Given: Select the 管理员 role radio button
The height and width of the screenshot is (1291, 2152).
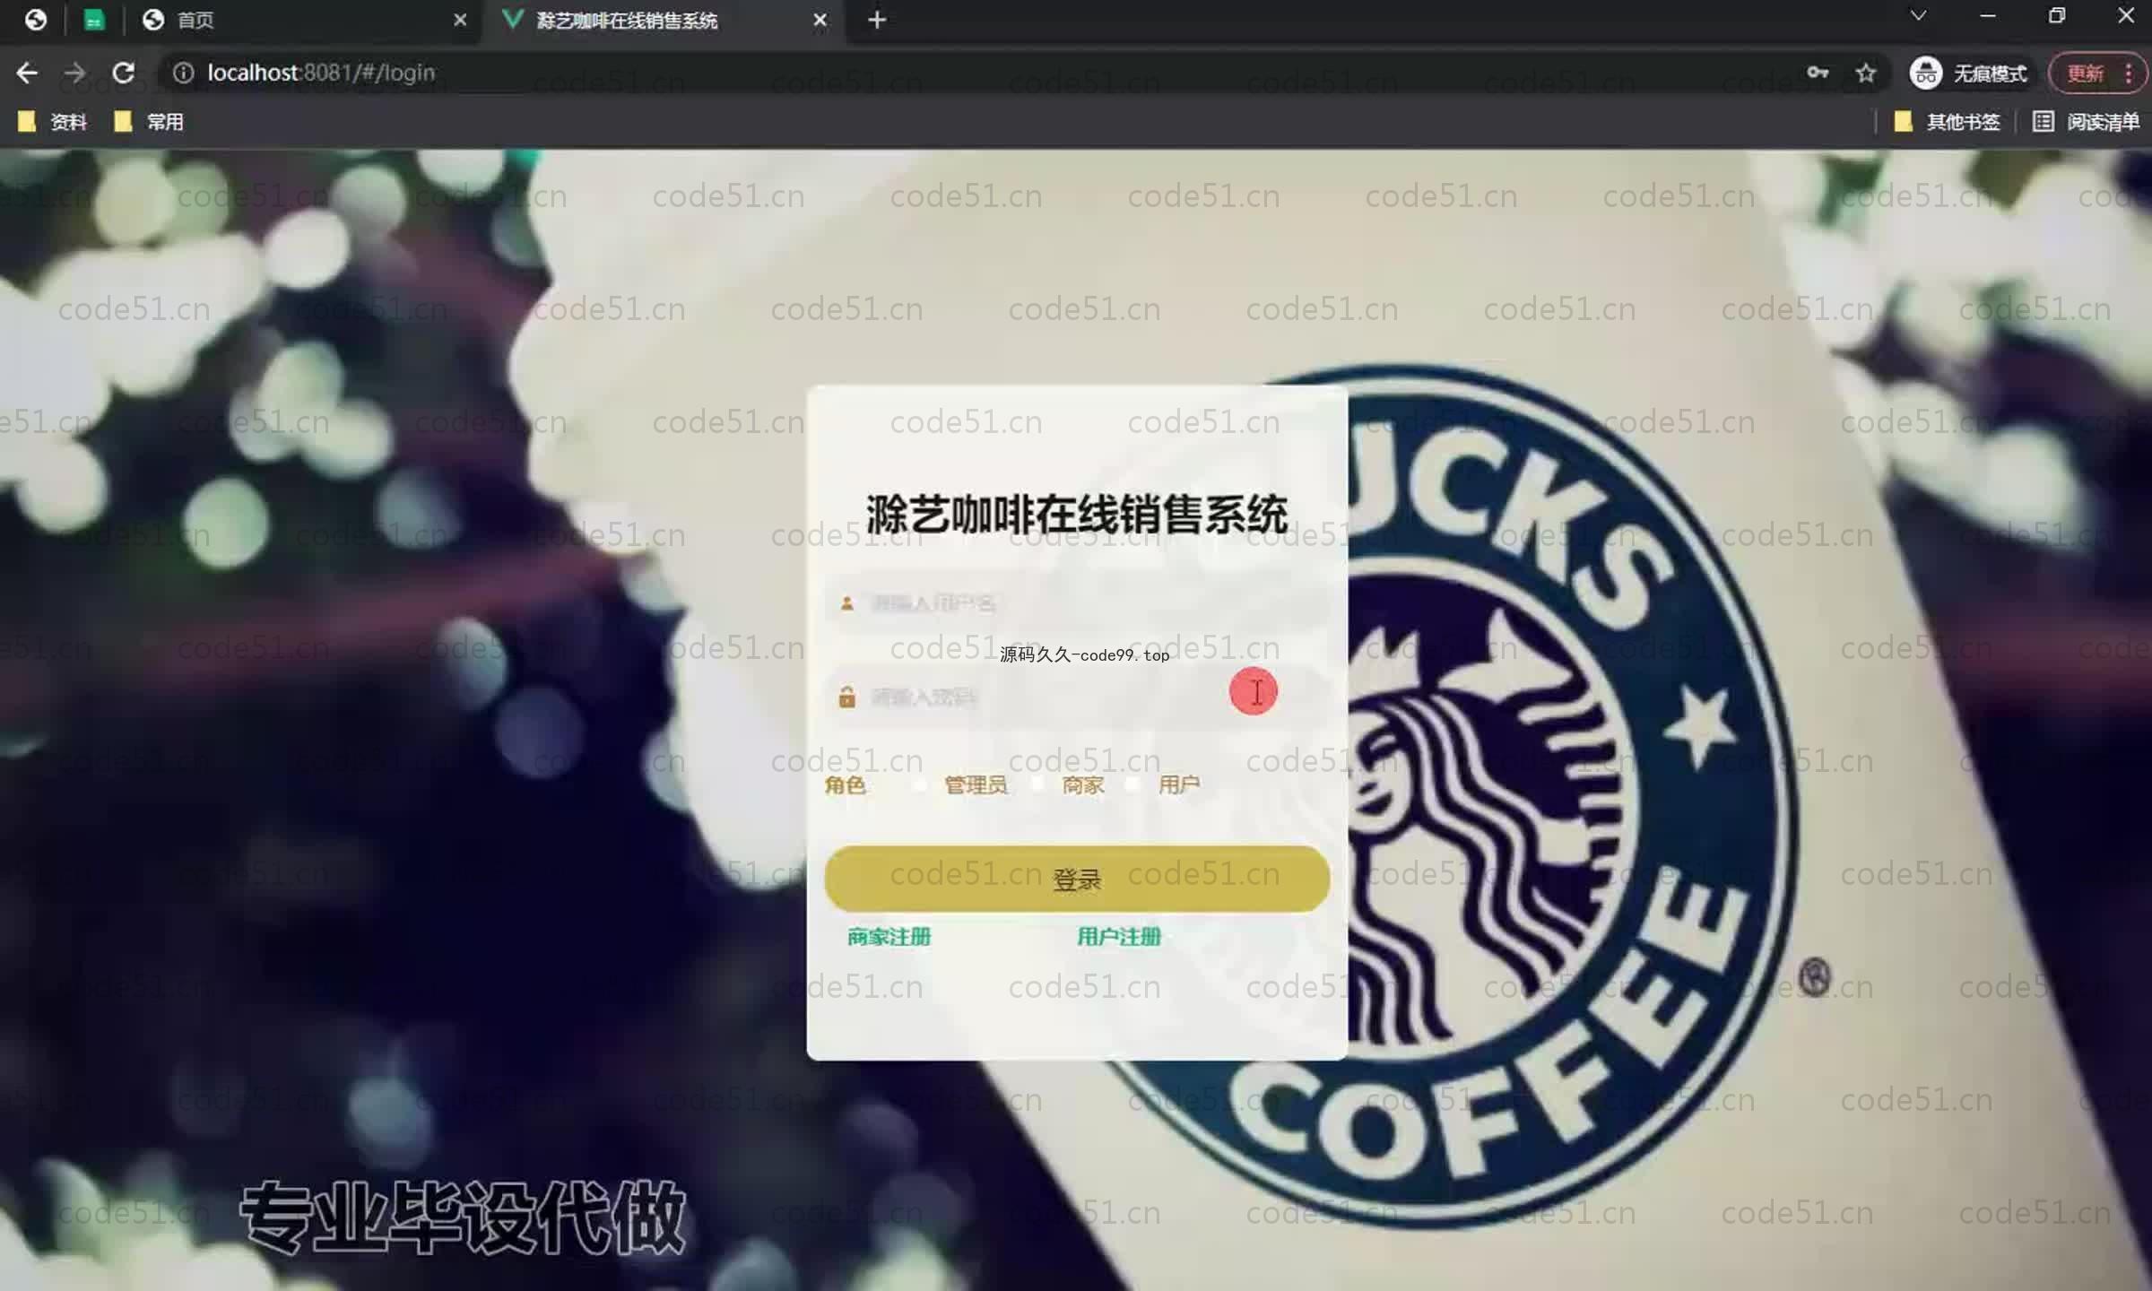Looking at the screenshot, I should (x=920, y=785).
